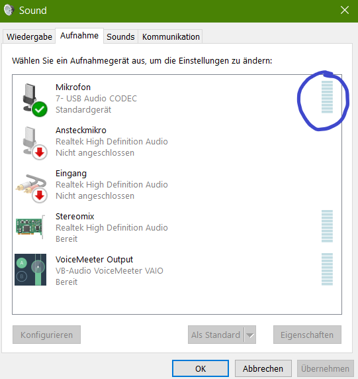Open the Sounds tab
The image size is (358, 379).
click(x=120, y=36)
